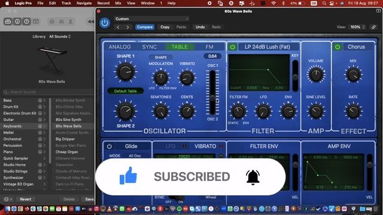
Task: Click the plugin link chain icon
Action: pyautogui.click(x=373, y=27)
